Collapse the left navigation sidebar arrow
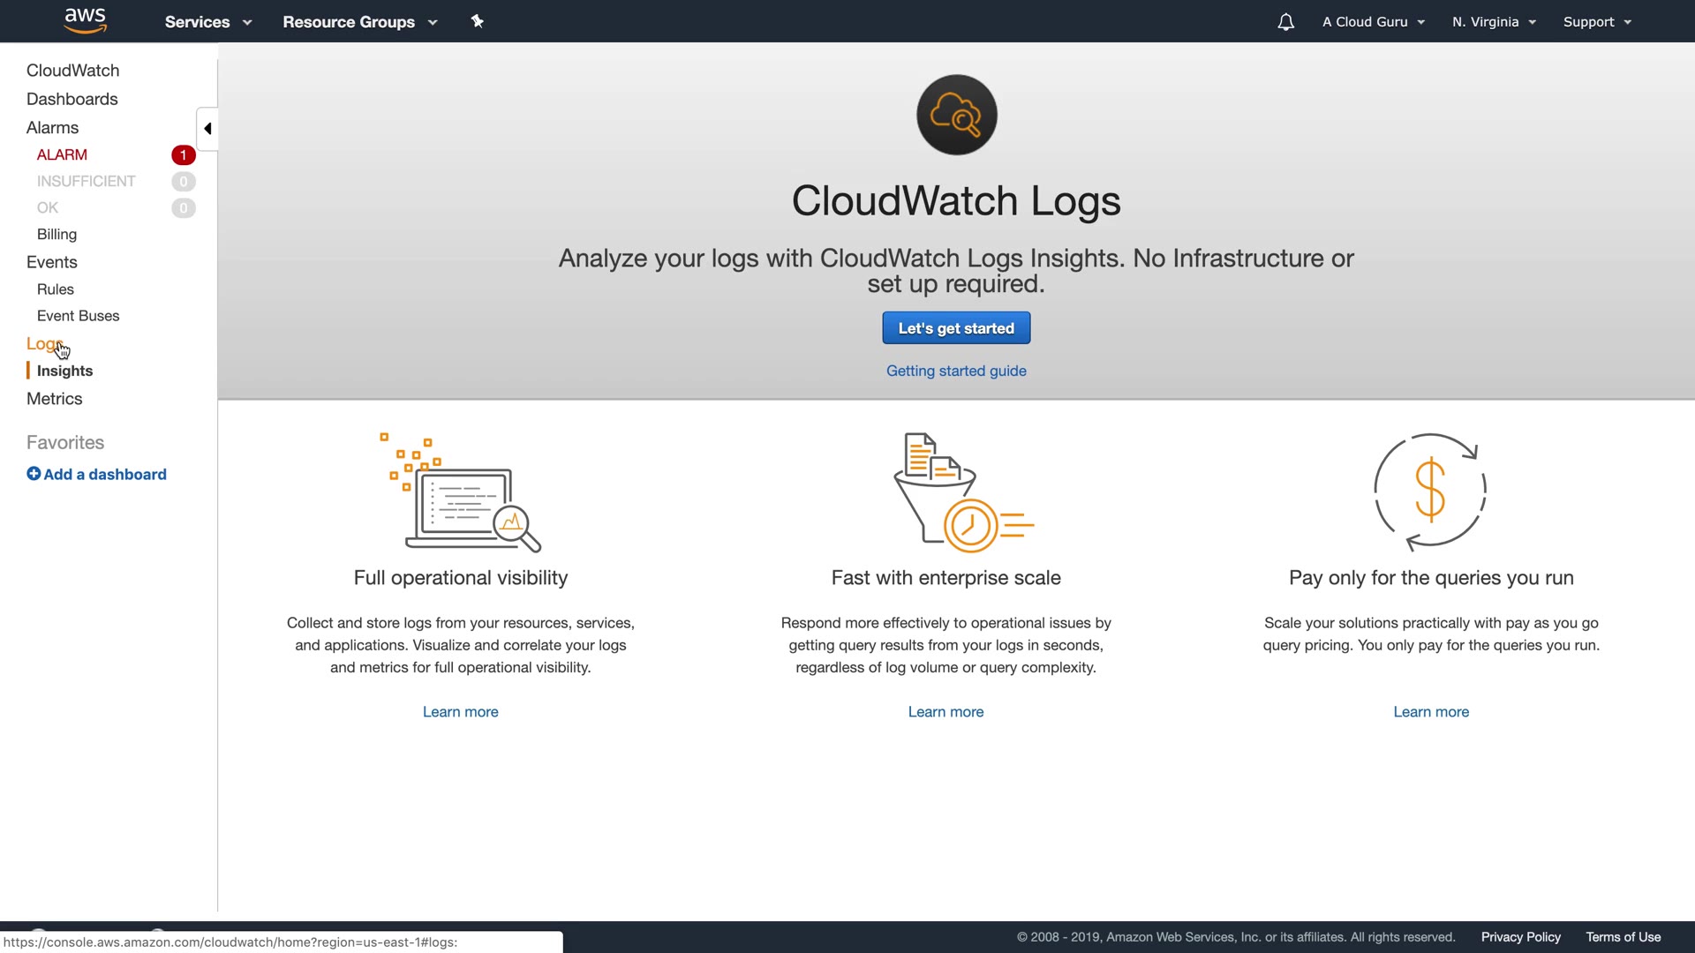The width and height of the screenshot is (1695, 953). tap(207, 129)
